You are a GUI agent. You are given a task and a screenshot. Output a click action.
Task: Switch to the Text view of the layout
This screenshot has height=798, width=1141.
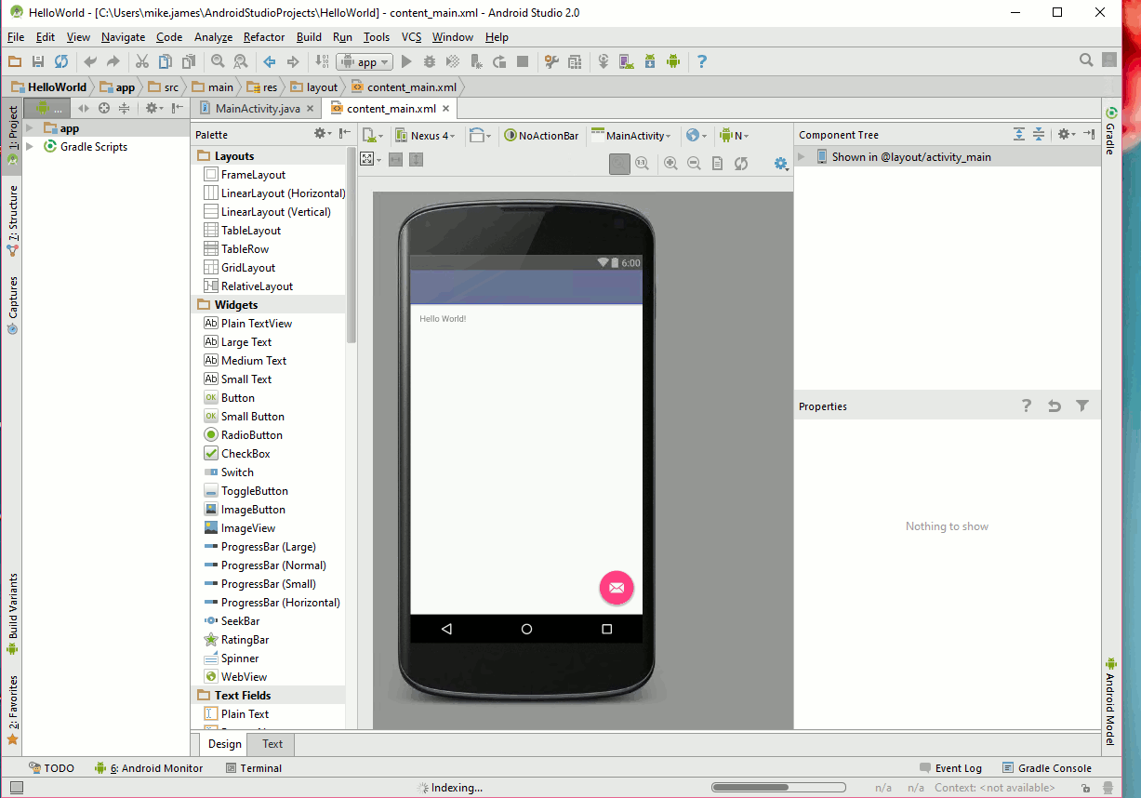[x=271, y=744]
